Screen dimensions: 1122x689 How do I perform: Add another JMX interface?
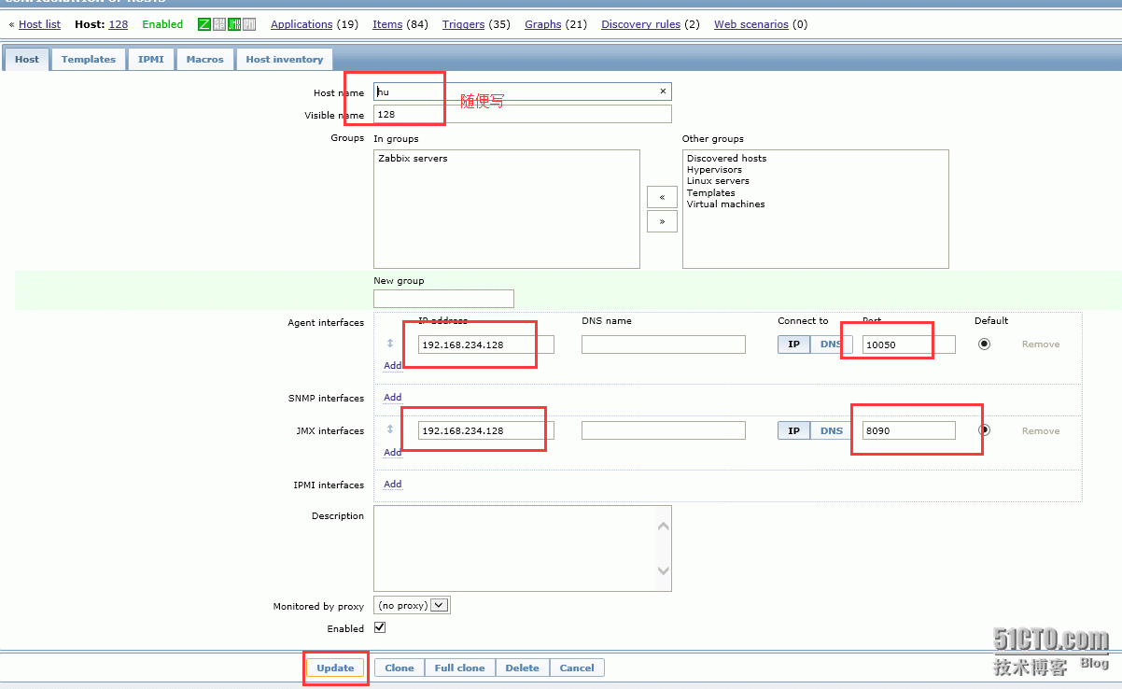393,452
